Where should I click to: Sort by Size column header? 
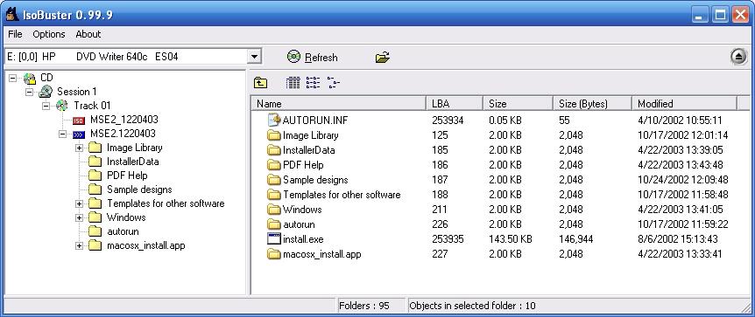[518, 103]
